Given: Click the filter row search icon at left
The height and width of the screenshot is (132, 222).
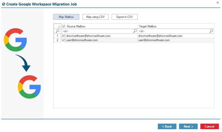Looking at the screenshot, I should coord(57,31).
